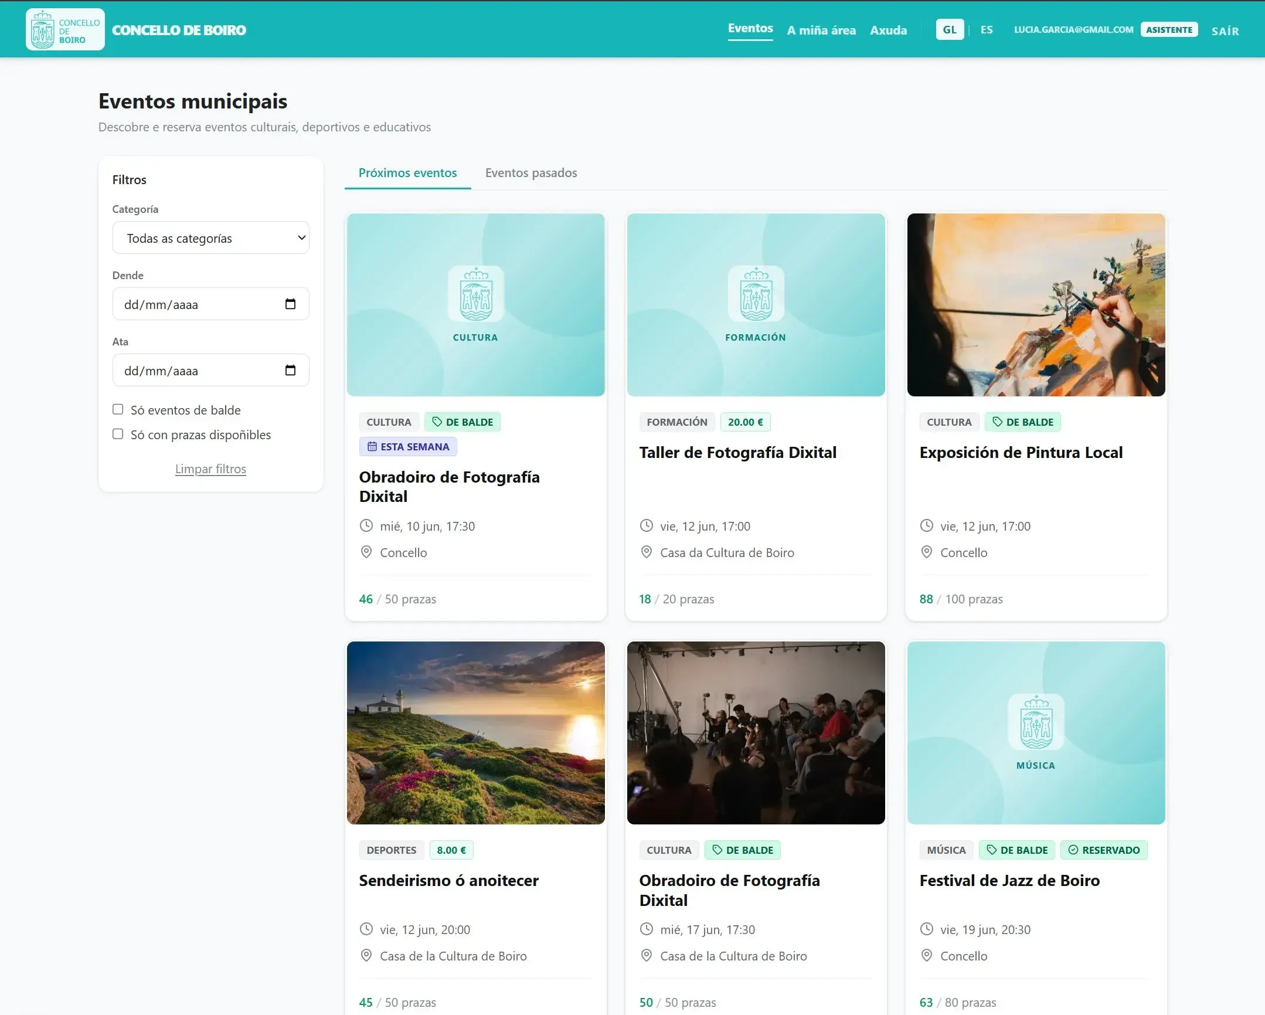Click clock icon beside mié, 17 jun, 17:30
This screenshot has height=1015, width=1265.
(647, 929)
